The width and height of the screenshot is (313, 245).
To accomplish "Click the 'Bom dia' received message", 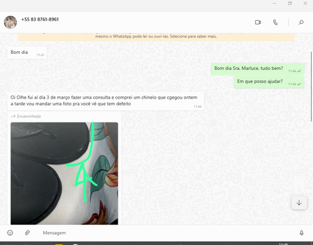I will click(x=27, y=52).
